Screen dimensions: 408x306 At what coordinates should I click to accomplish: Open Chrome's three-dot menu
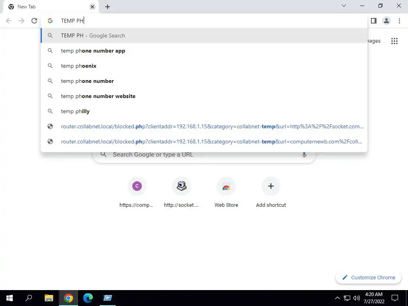pos(399,21)
